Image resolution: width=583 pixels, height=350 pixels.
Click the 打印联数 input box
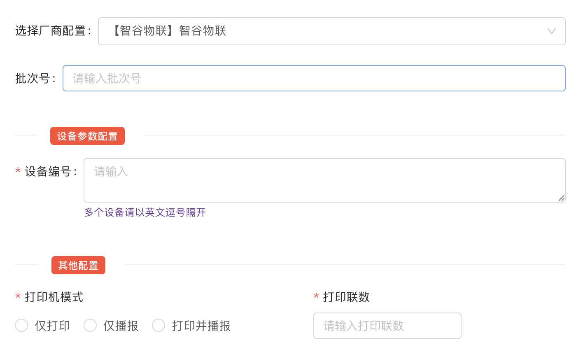387,325
